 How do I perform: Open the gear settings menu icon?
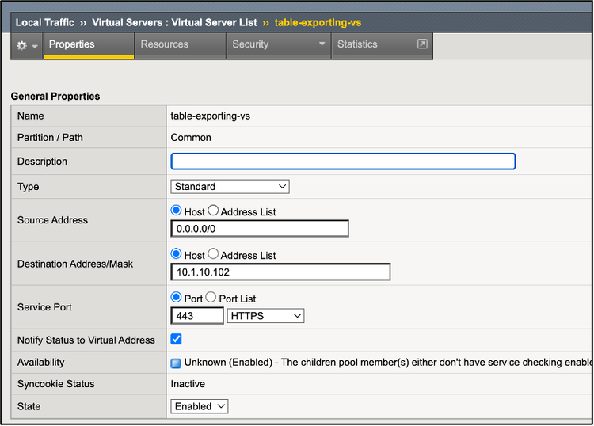tap(21, 46)
